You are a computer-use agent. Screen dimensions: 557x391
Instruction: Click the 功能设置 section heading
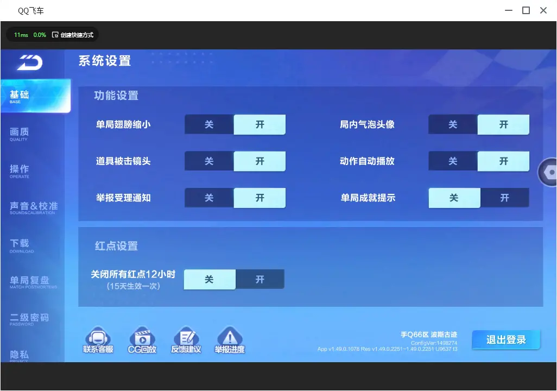[x=116, y=96]
